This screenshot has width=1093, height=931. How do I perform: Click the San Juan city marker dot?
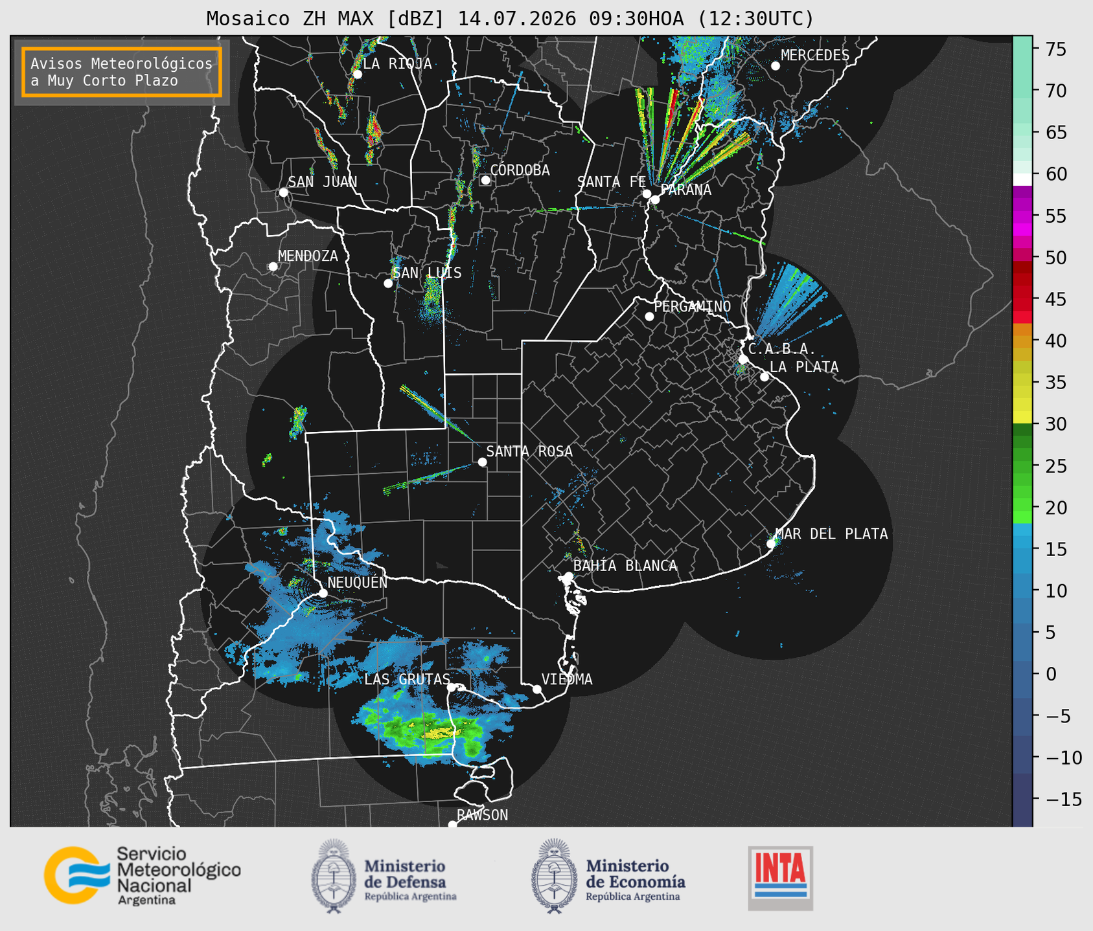[283, 192]
